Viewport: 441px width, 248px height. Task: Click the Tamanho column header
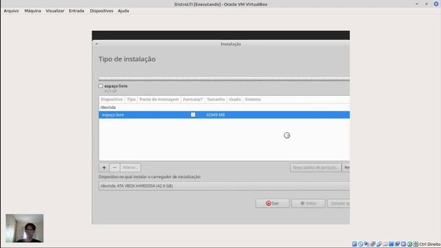coord(216,99)
